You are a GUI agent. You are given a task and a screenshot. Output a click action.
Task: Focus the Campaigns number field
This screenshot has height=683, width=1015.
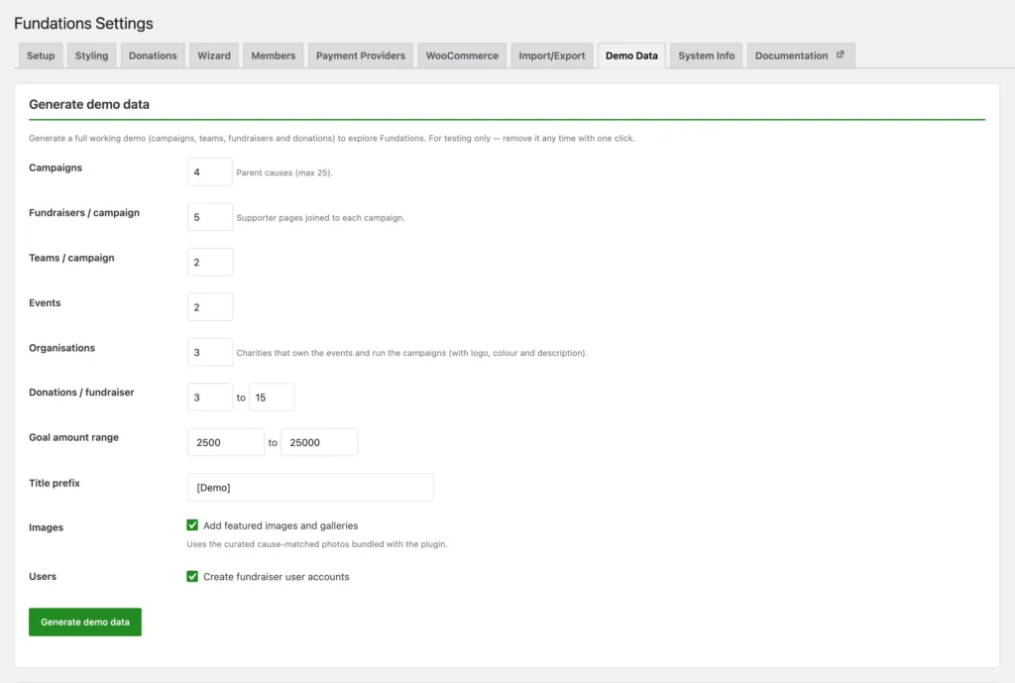click(x=210, y=172)
